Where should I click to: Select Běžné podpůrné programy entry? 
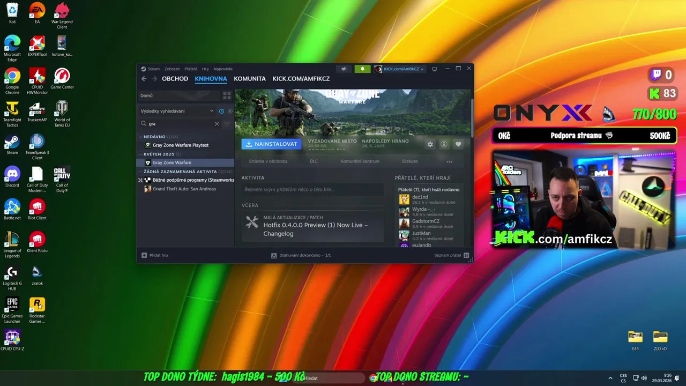click(x=186, y=180)
